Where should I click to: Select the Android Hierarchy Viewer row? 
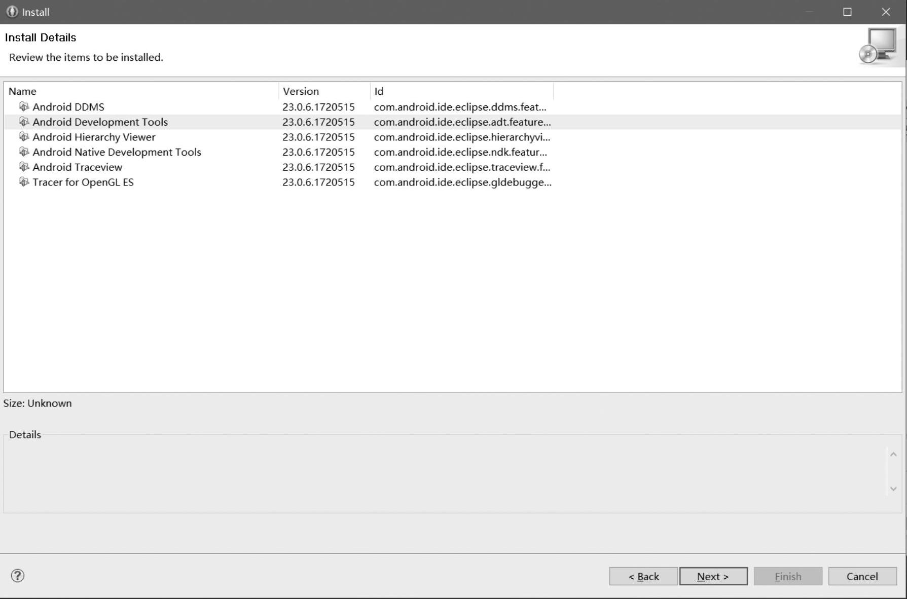coord(452,137)
